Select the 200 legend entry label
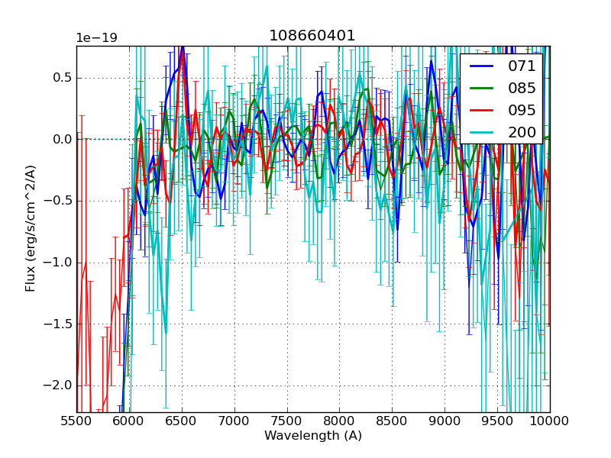 pos(522,132)
